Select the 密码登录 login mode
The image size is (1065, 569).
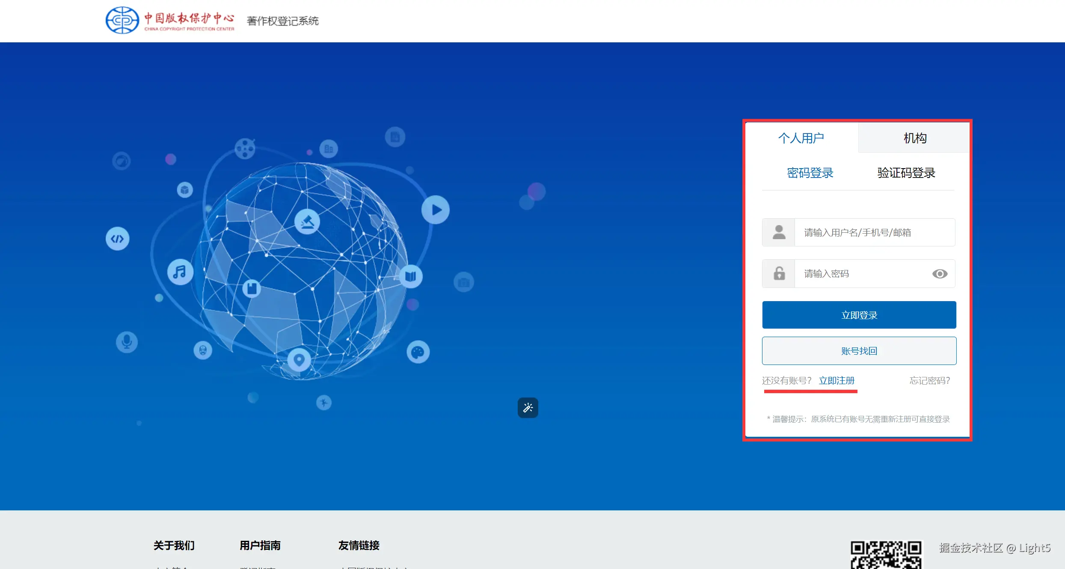(810, 173)
